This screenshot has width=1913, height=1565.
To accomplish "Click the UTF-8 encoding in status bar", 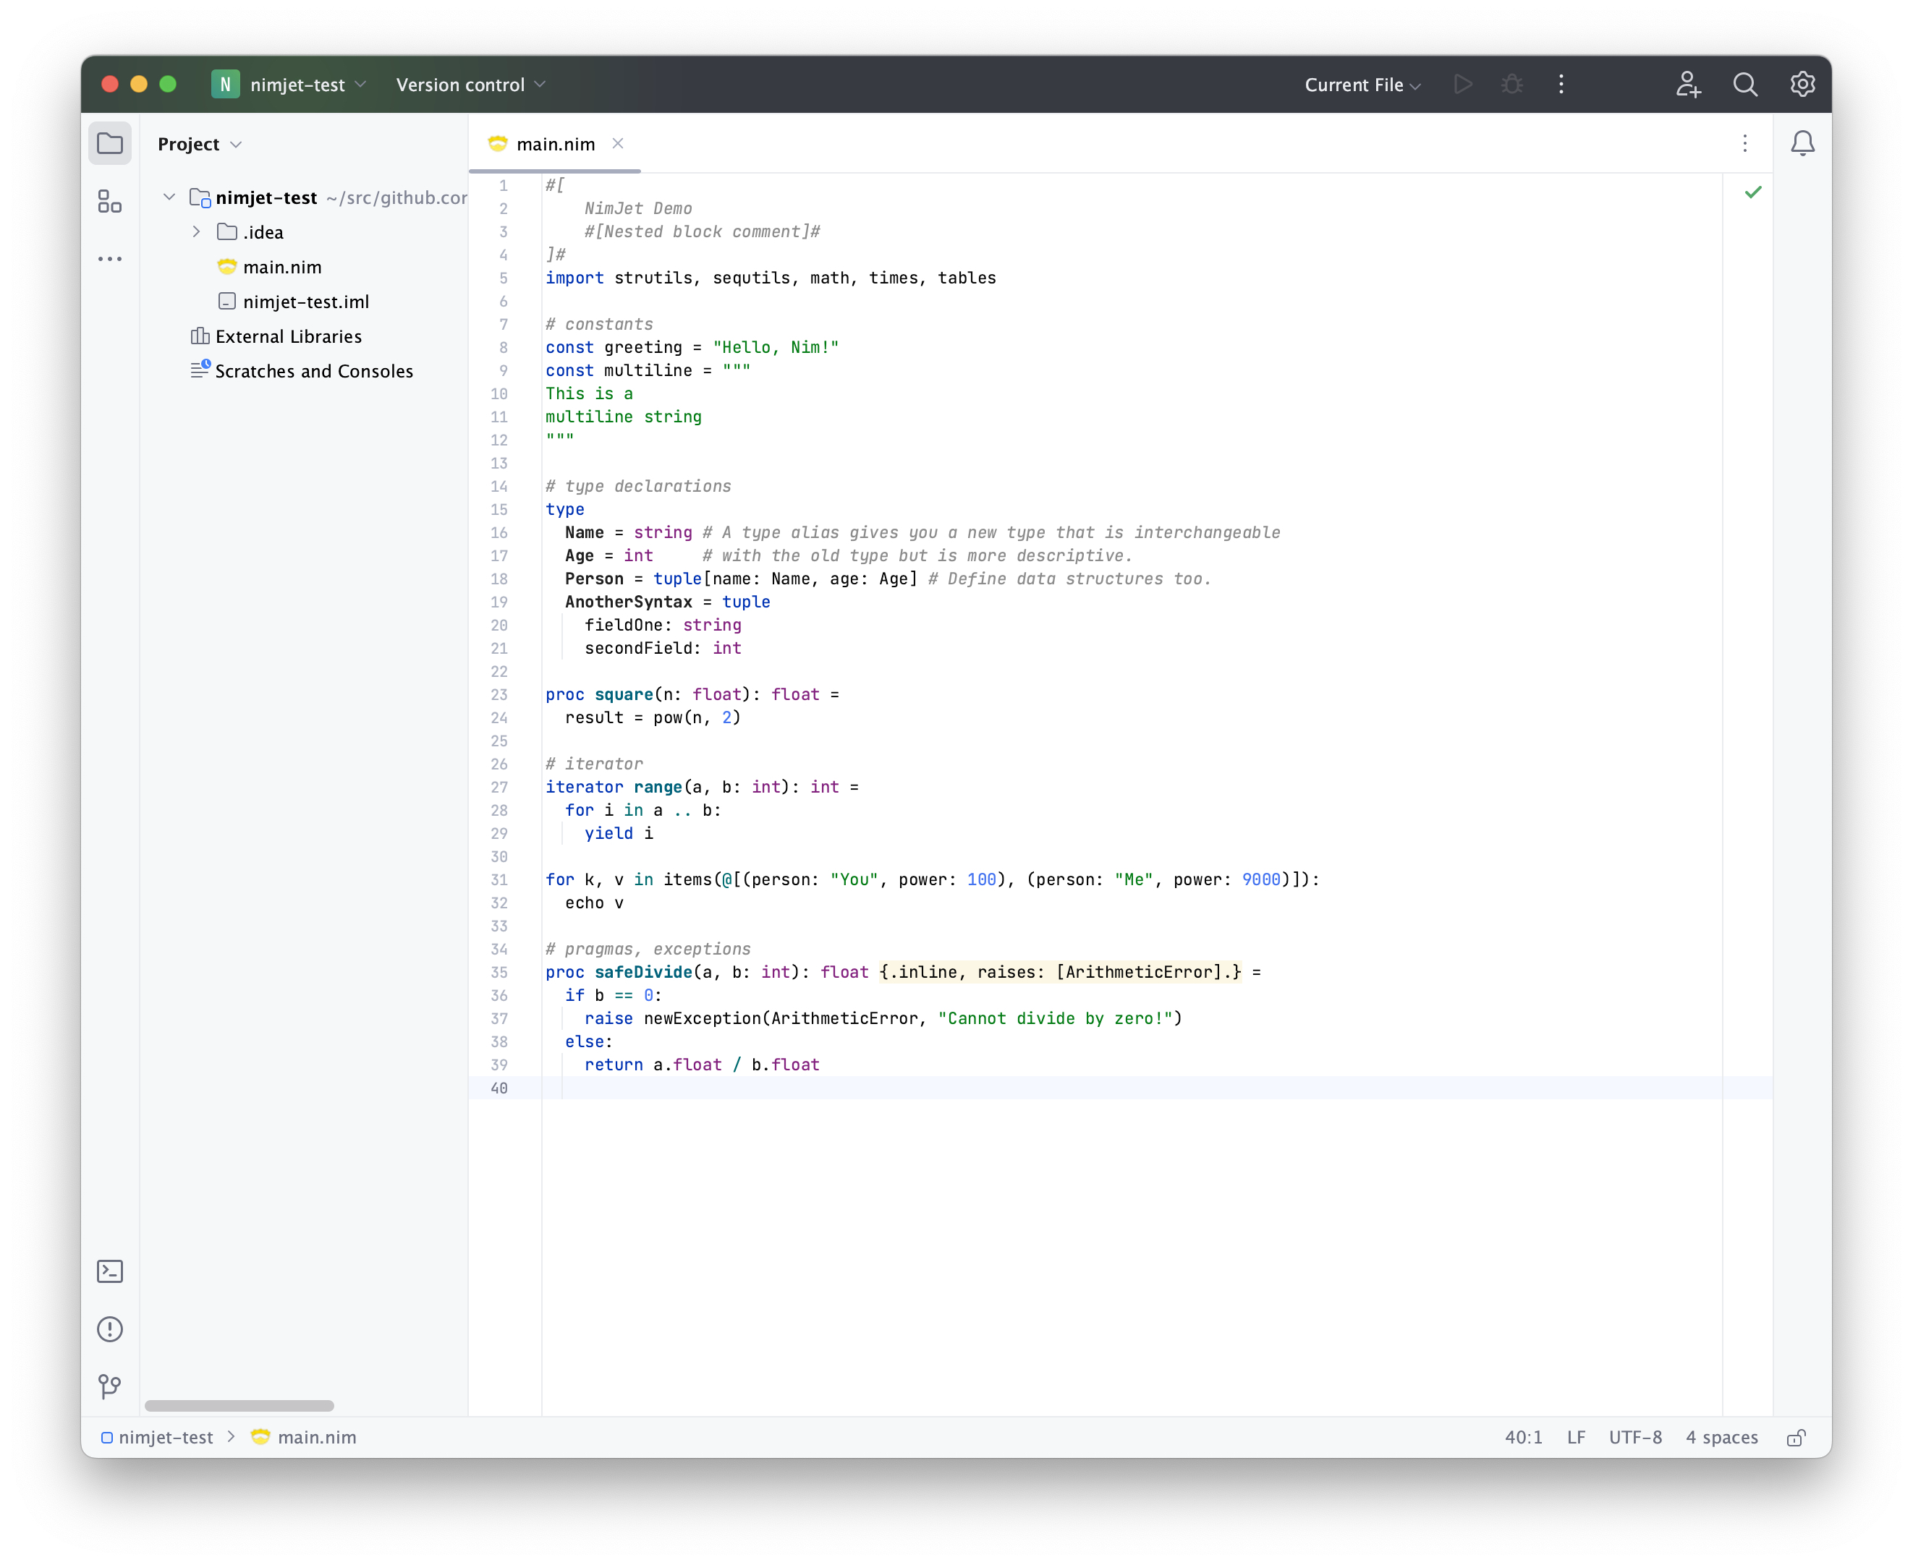I will click(x=1634, y=1437).
